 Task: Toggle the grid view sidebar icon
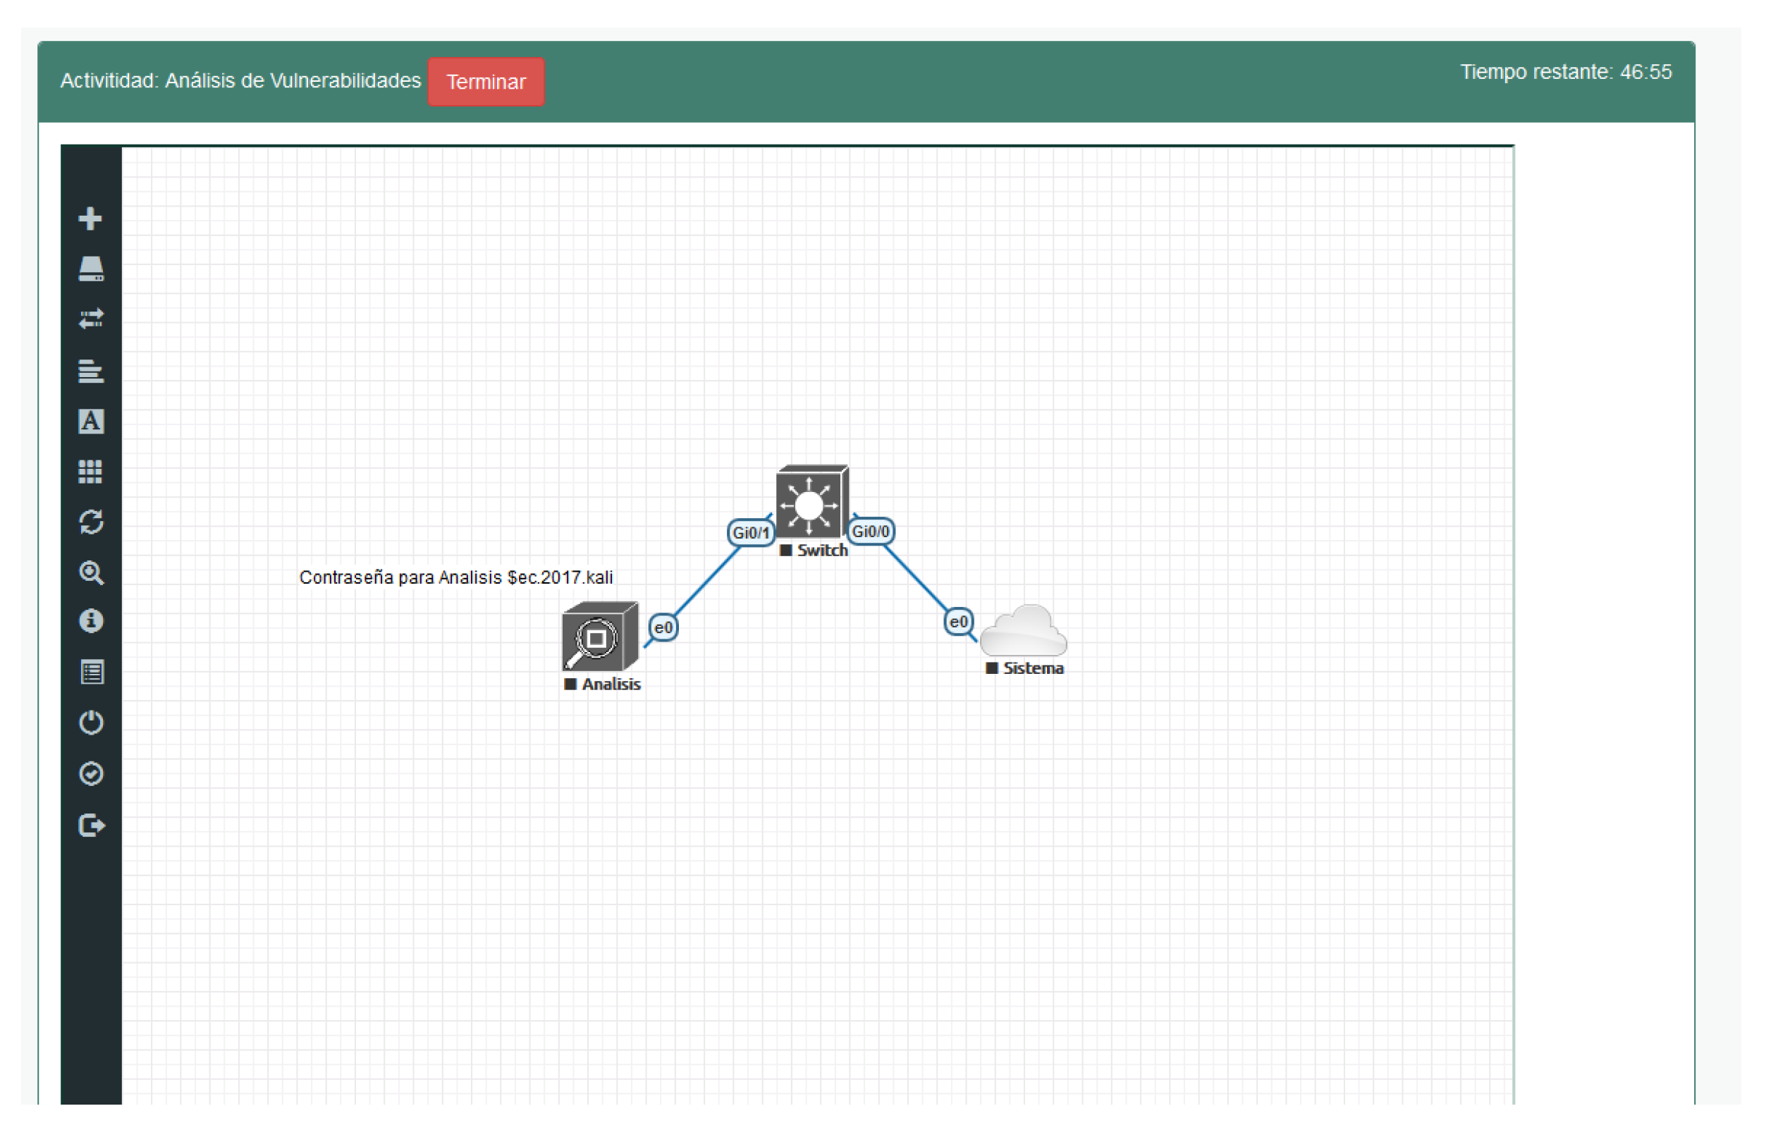(x=90, y=472)
